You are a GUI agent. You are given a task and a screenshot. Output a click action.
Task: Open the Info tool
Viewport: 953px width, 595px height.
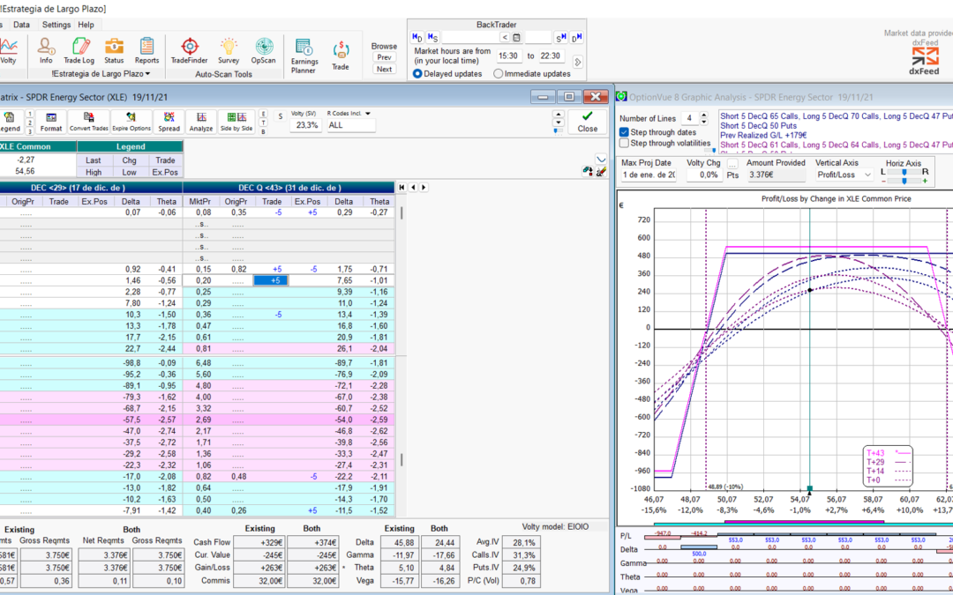[x=46, y=51]
